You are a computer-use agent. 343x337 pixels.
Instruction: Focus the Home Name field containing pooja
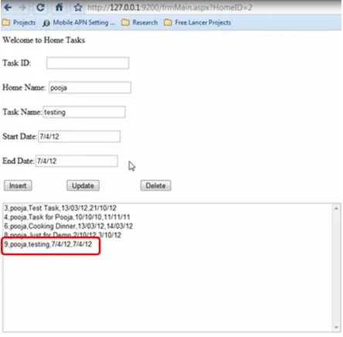(x=90, y=87)
